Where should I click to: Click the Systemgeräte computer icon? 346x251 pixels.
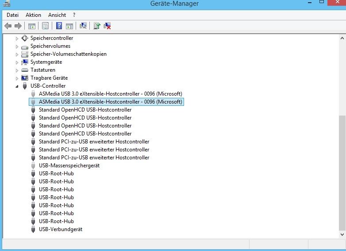(x=25, y=62)
